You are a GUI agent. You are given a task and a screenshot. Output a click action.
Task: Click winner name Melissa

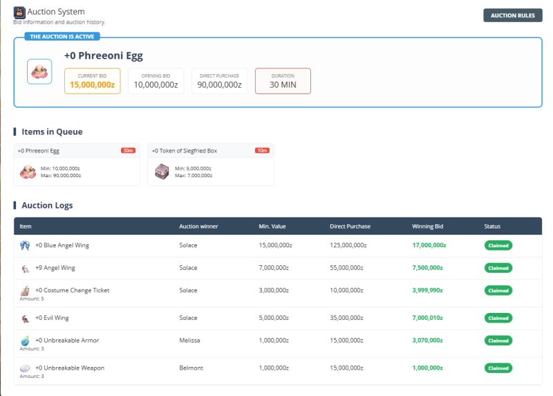tap(189, 341)
